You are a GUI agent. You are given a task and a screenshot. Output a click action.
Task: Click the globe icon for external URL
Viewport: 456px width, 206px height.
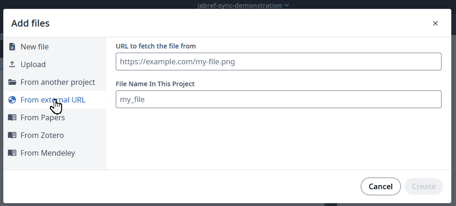pos(12,100)
